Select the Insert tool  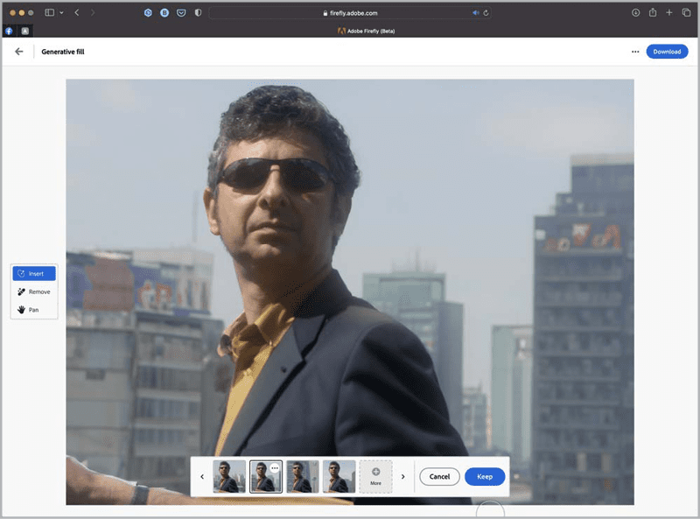coord(34,274)
